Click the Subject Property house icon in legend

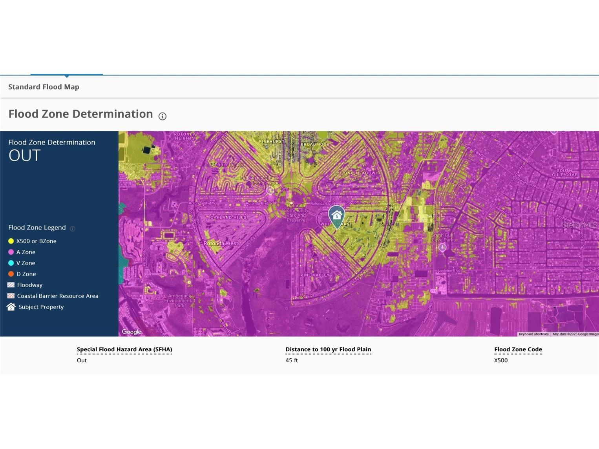11,307
